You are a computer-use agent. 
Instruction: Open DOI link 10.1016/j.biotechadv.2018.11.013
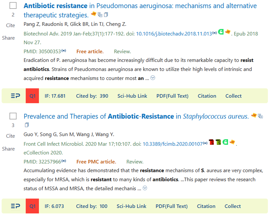(x=174, y=34)
